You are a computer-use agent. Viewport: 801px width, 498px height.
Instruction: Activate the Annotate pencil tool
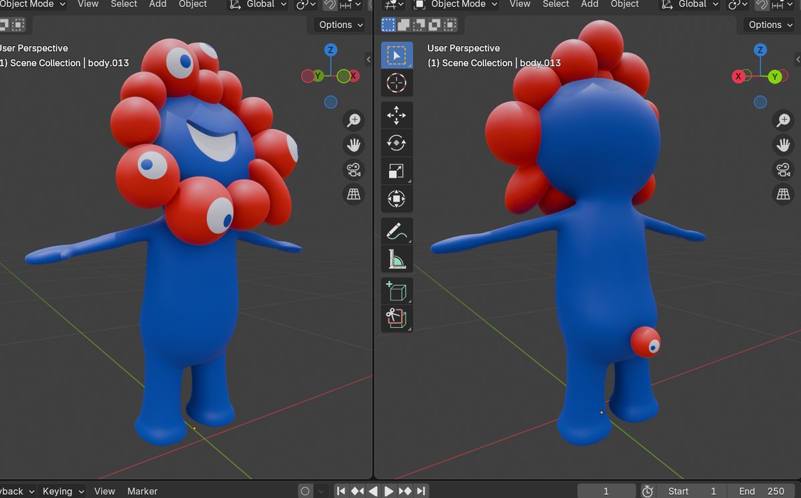(x=396, y=231)
